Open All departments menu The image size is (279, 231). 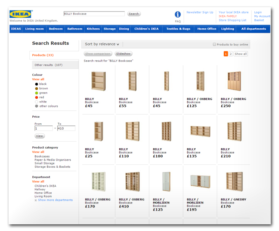(x=254, y=29)
